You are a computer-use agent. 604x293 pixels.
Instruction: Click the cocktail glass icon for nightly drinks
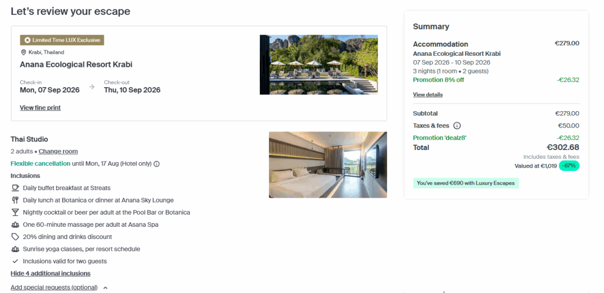(15, 212)
